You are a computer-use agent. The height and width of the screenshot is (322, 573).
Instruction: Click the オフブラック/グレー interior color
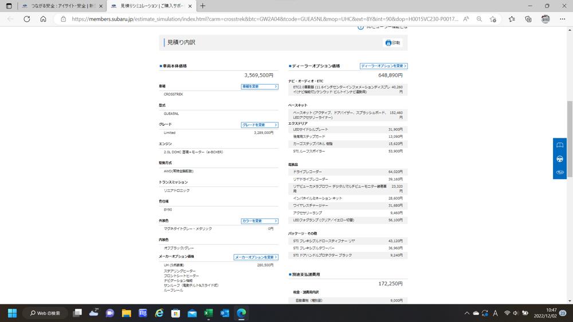pyautogui.click(x=179, y=248)
